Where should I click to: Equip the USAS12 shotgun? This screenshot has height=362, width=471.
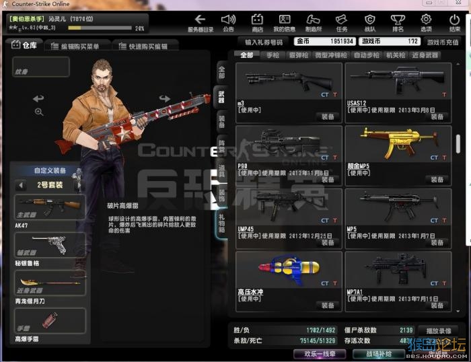(437, 116)
